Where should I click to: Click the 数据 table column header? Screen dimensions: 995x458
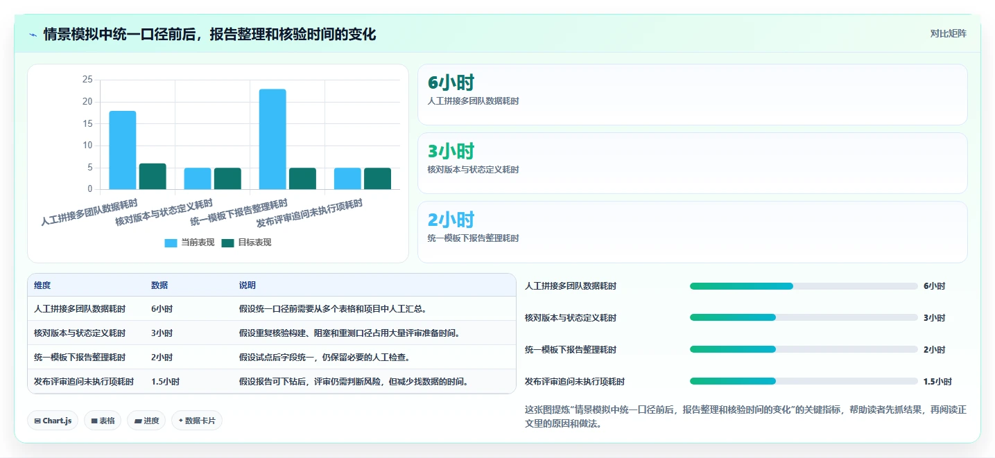[159, 285]
